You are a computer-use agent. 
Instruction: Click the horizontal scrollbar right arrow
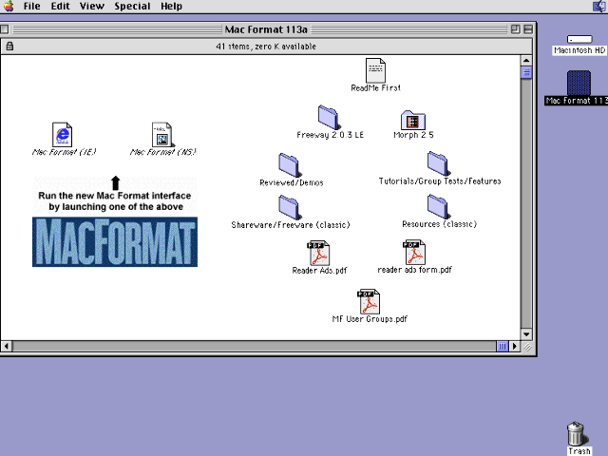point(515,346)
